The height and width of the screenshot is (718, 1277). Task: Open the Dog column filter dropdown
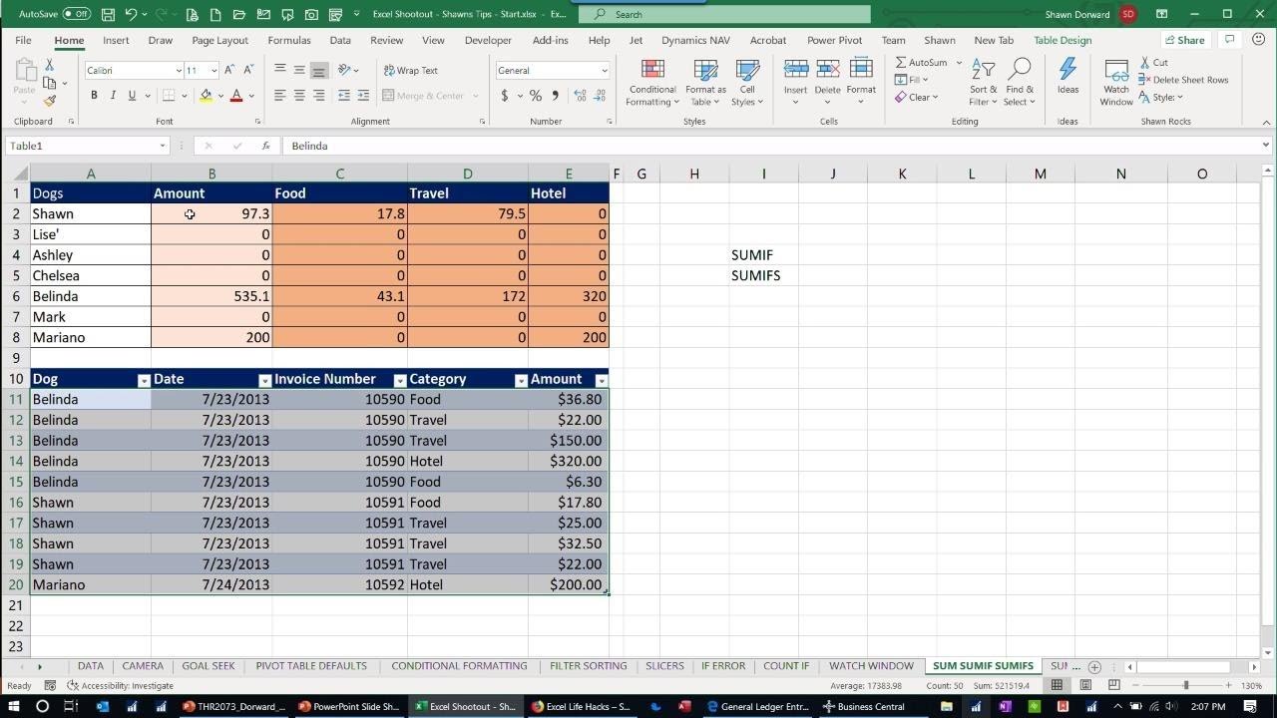tap(144, 381)
